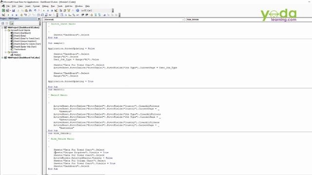Open the (General) object dropdown
The height and width of the screenshot is (175, 312).
tap(114, 19)
